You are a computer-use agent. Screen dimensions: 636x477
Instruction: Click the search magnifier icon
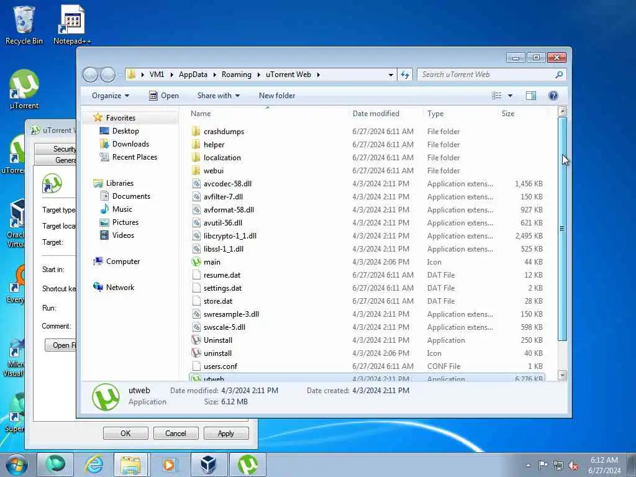pos(559,75)
